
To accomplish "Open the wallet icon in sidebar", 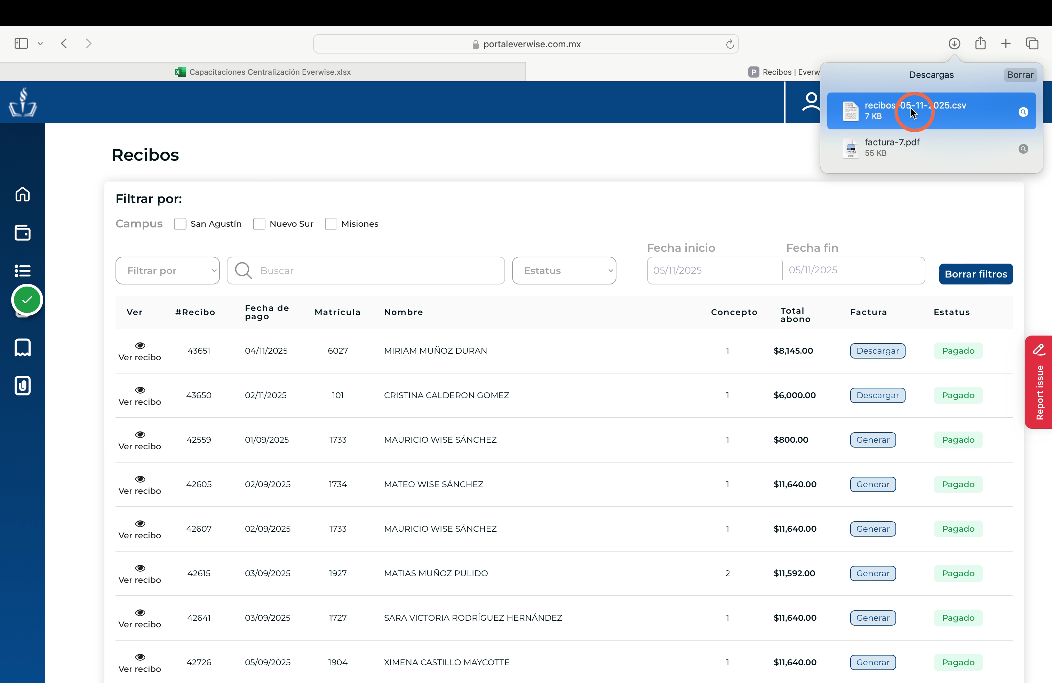I will tap(23, 232).
